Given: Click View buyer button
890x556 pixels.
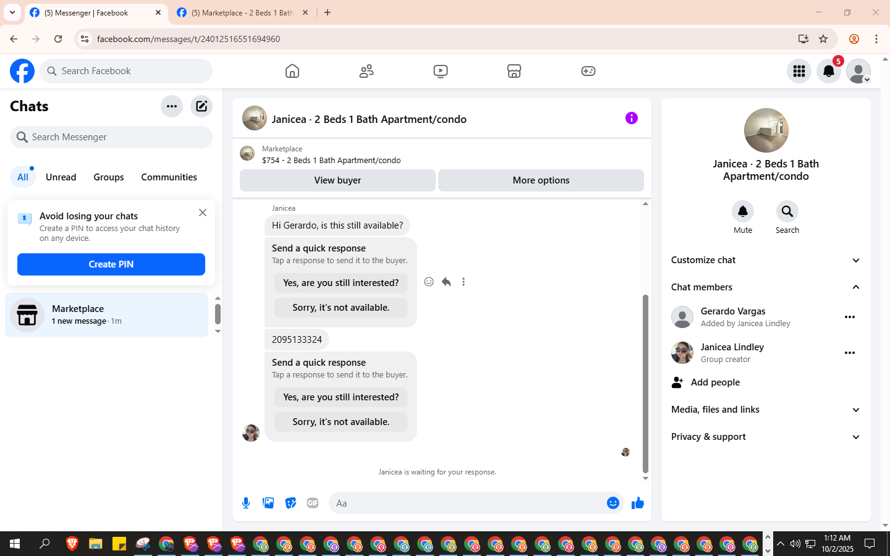Looking at the screenshot, I should point(337,180).
